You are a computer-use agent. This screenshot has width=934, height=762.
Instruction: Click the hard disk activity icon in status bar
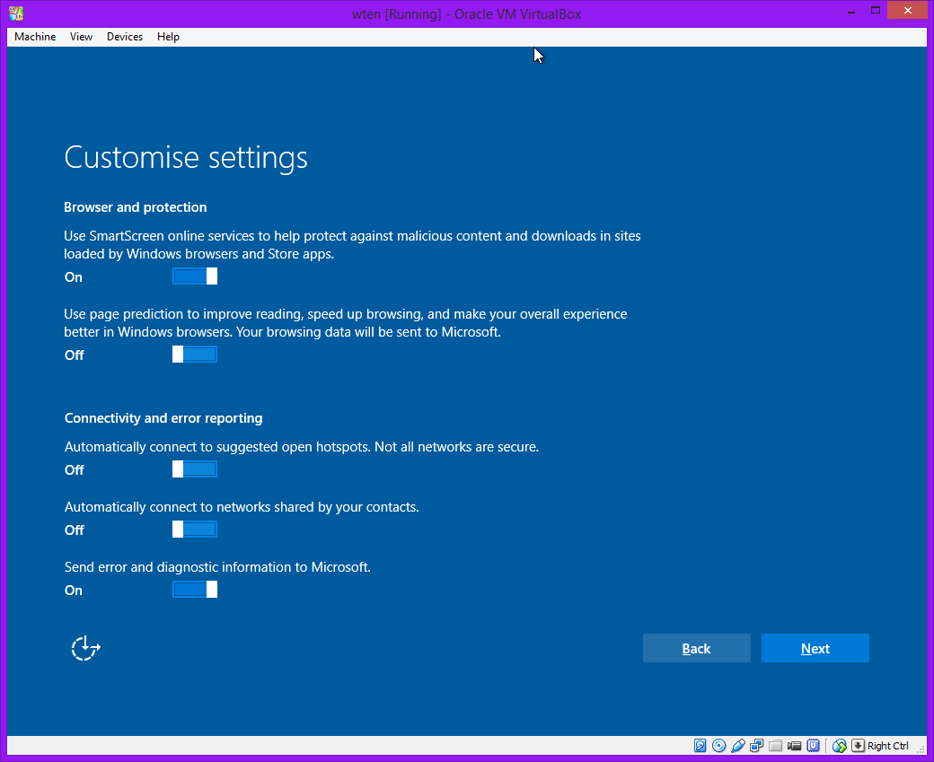pyautogui.click(x=700, y=746)
